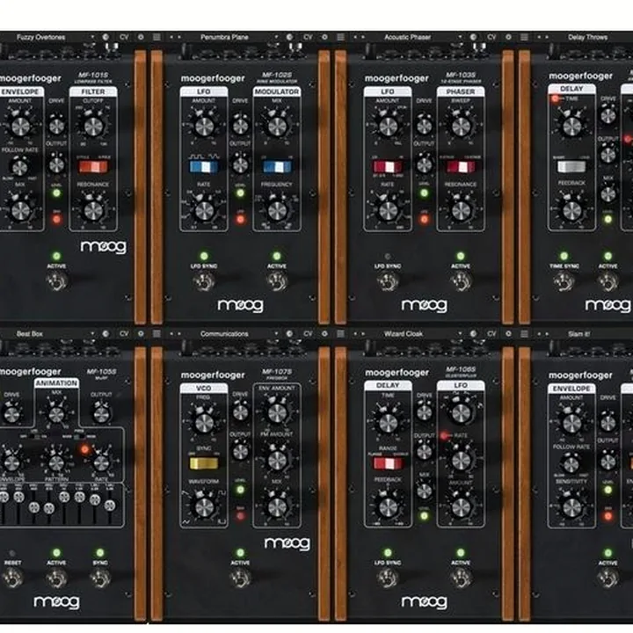The image size is (633, 633).
Task: Go to next preset before Penumbra Plane name
Action: point(179,37)
